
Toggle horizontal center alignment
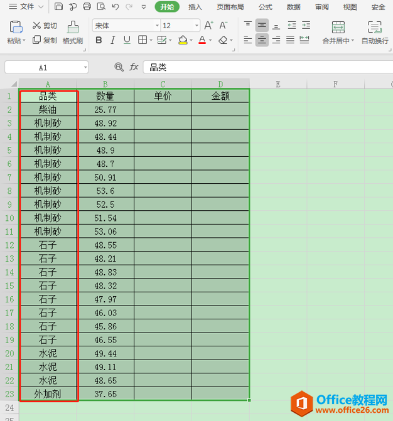(x=262, y=40)
